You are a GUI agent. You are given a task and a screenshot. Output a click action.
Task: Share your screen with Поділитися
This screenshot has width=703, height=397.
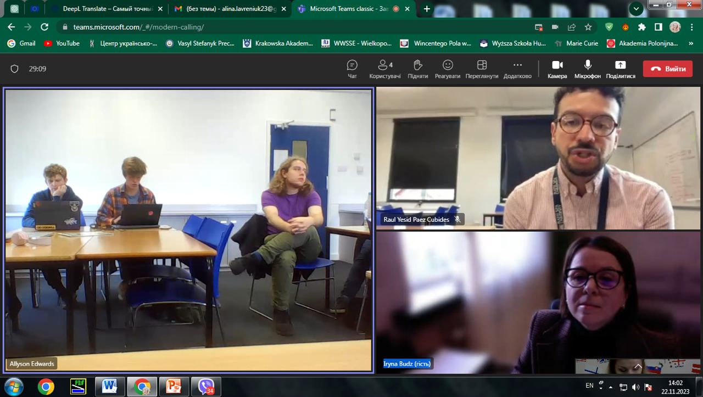coord(621,69)
